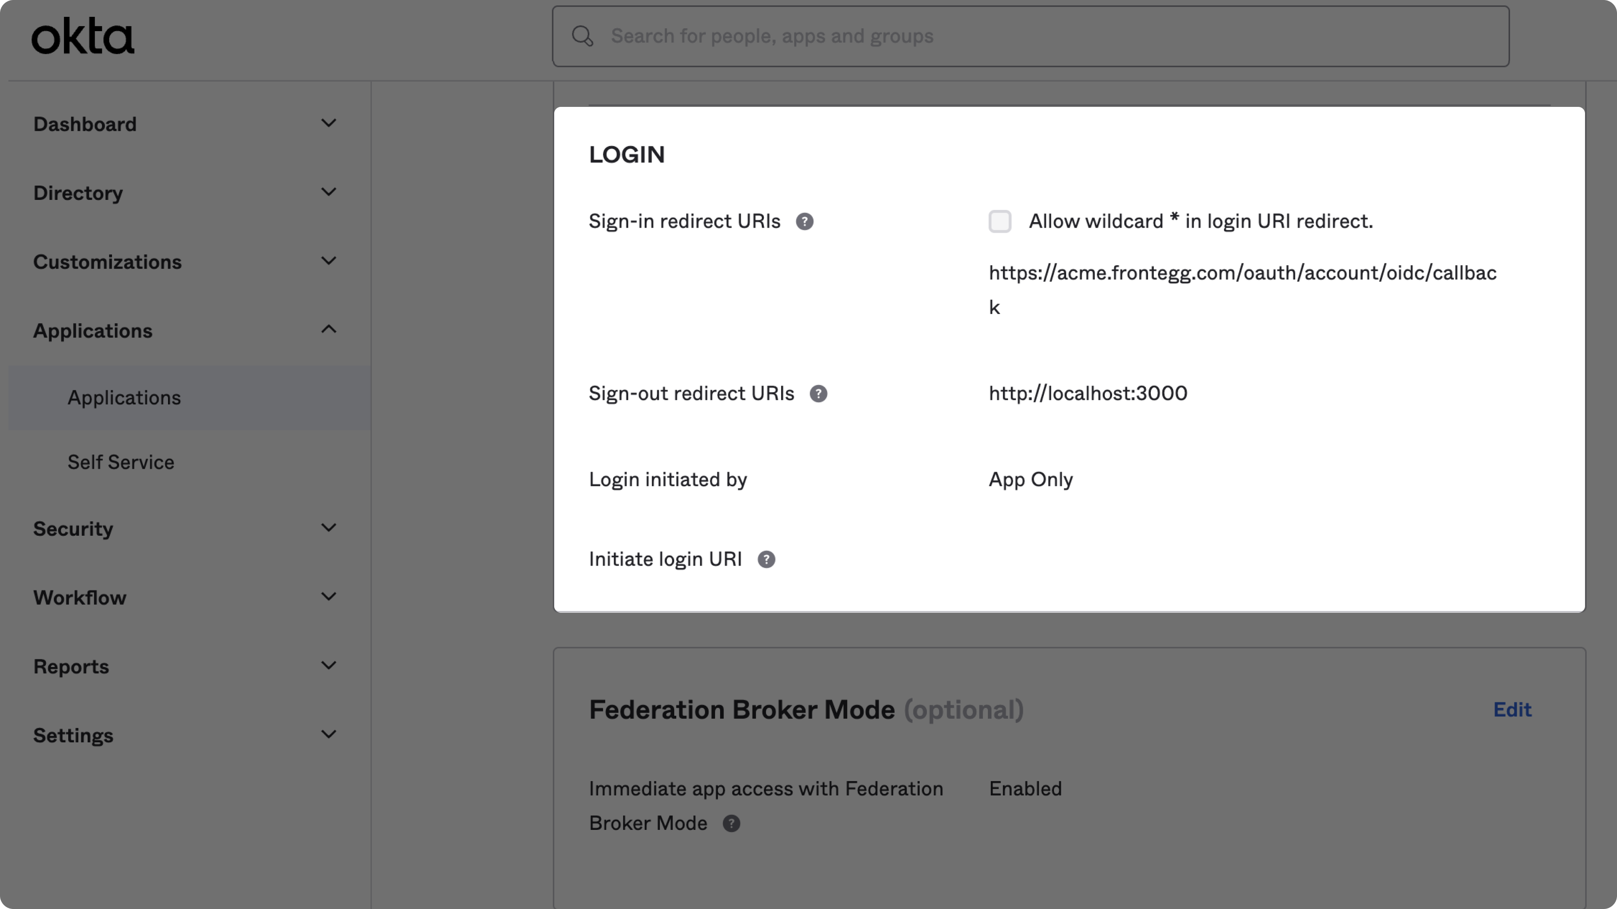This screenshot has height=909, width=1617.
Task: Click Federation Broker Mode help icon
Action: pos(731,824)
